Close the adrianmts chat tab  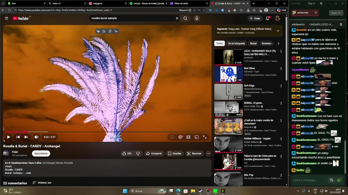[316, 13]
